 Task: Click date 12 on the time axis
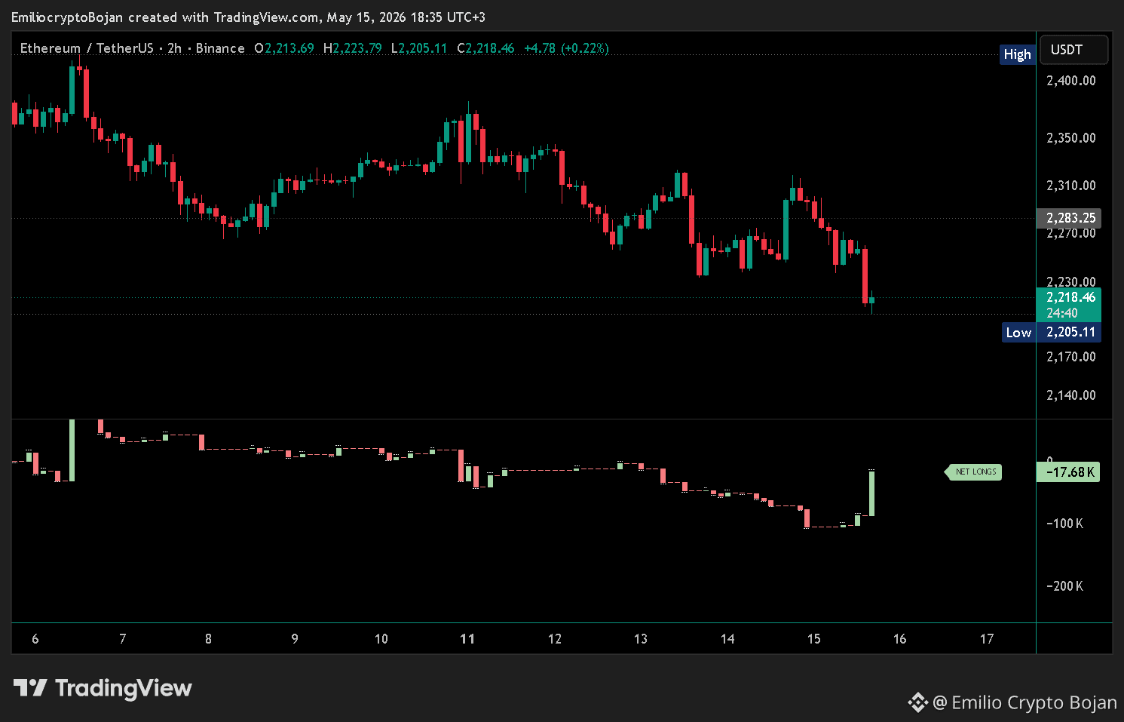tap(555, 639)
